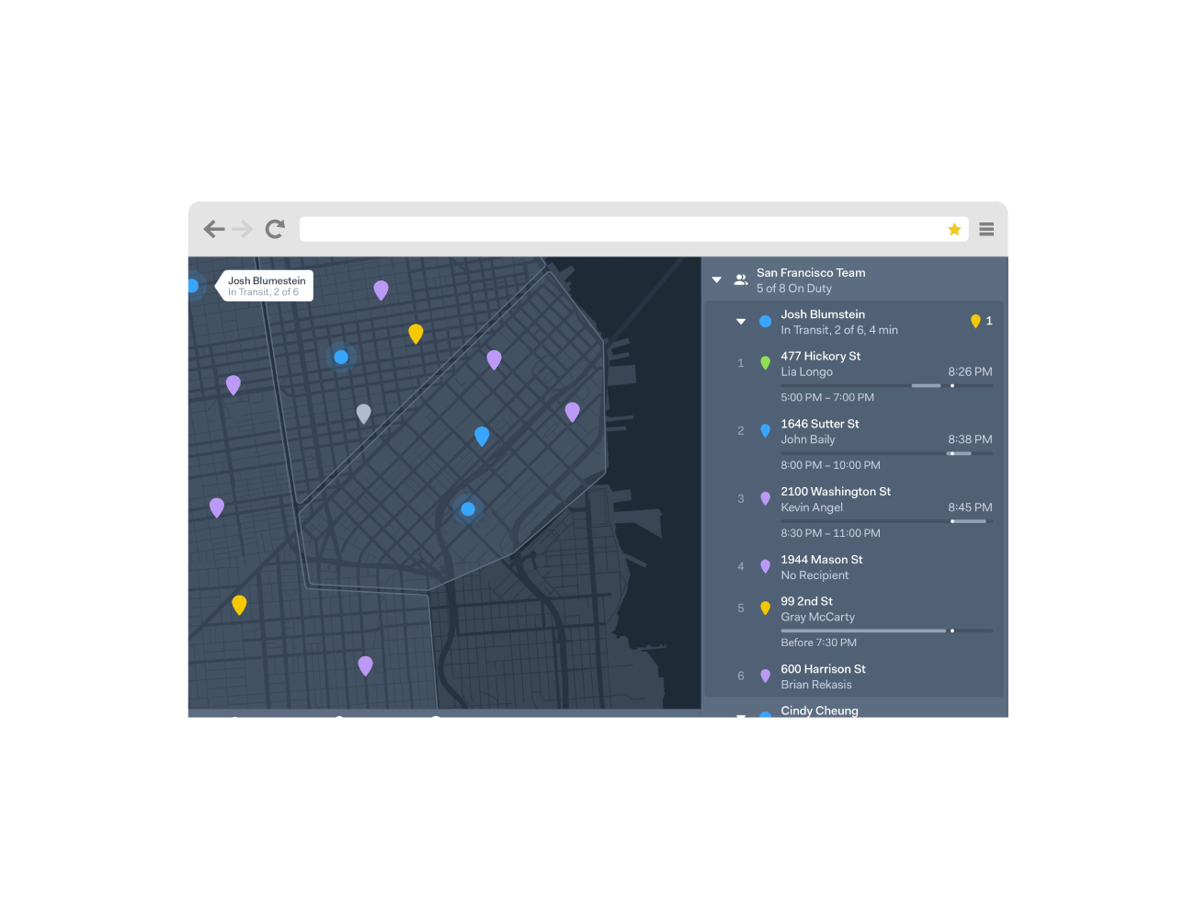Select the 1944 Mason St task
Viewport: 1196px width, 910px height.
tap(821, 560)
